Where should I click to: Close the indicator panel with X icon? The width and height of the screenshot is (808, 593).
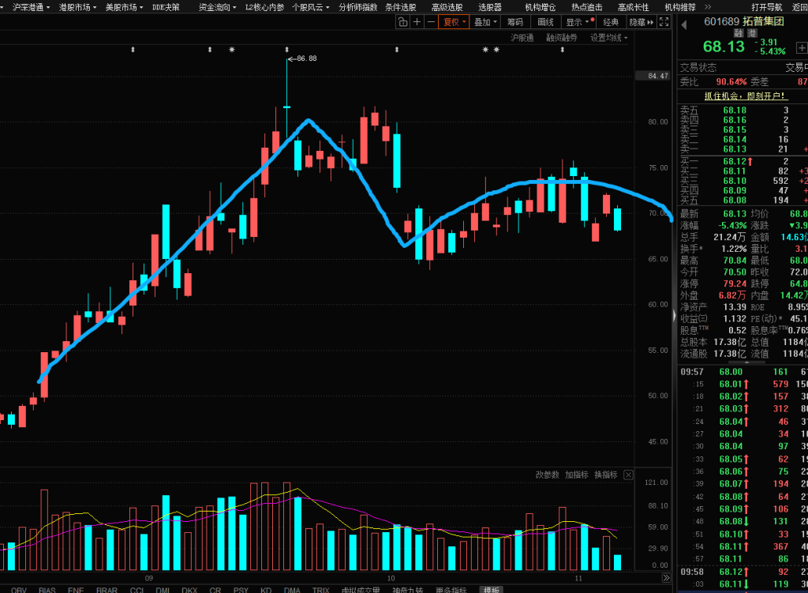[628, 475]
